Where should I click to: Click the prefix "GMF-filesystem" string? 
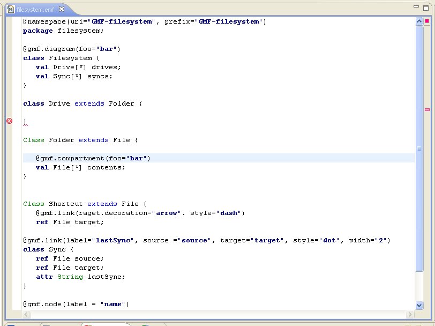[x=229, y=21]
